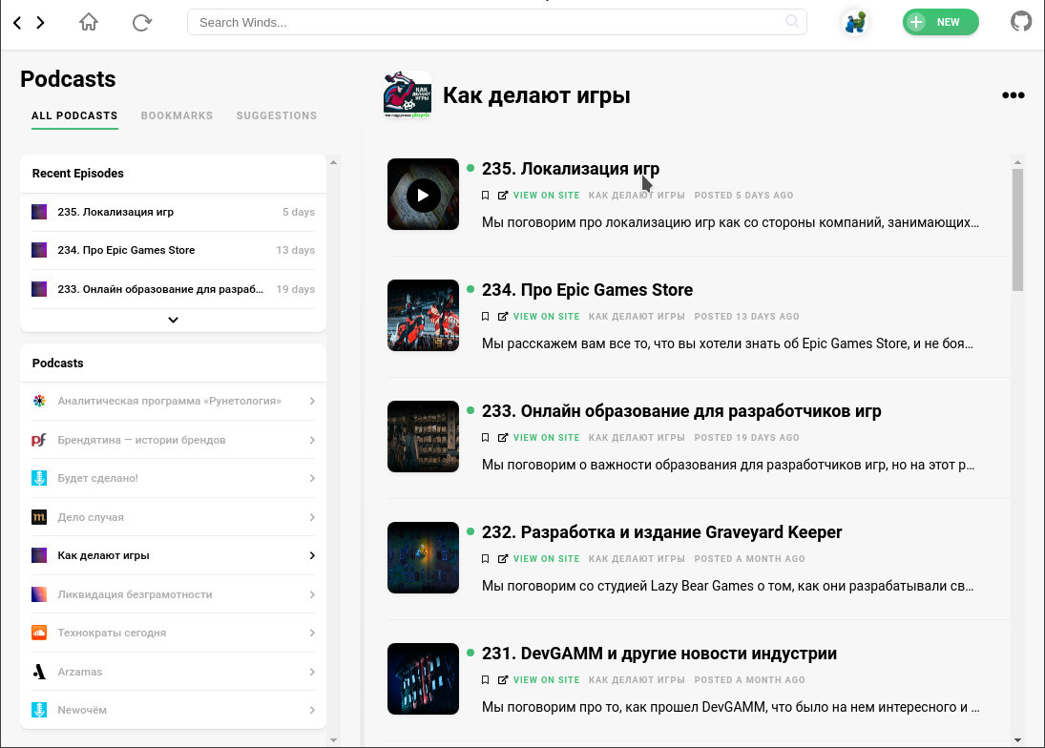Bookmark episode 235 Локализация игр
The image size is (1045, 748).
(x=485, y=196)
